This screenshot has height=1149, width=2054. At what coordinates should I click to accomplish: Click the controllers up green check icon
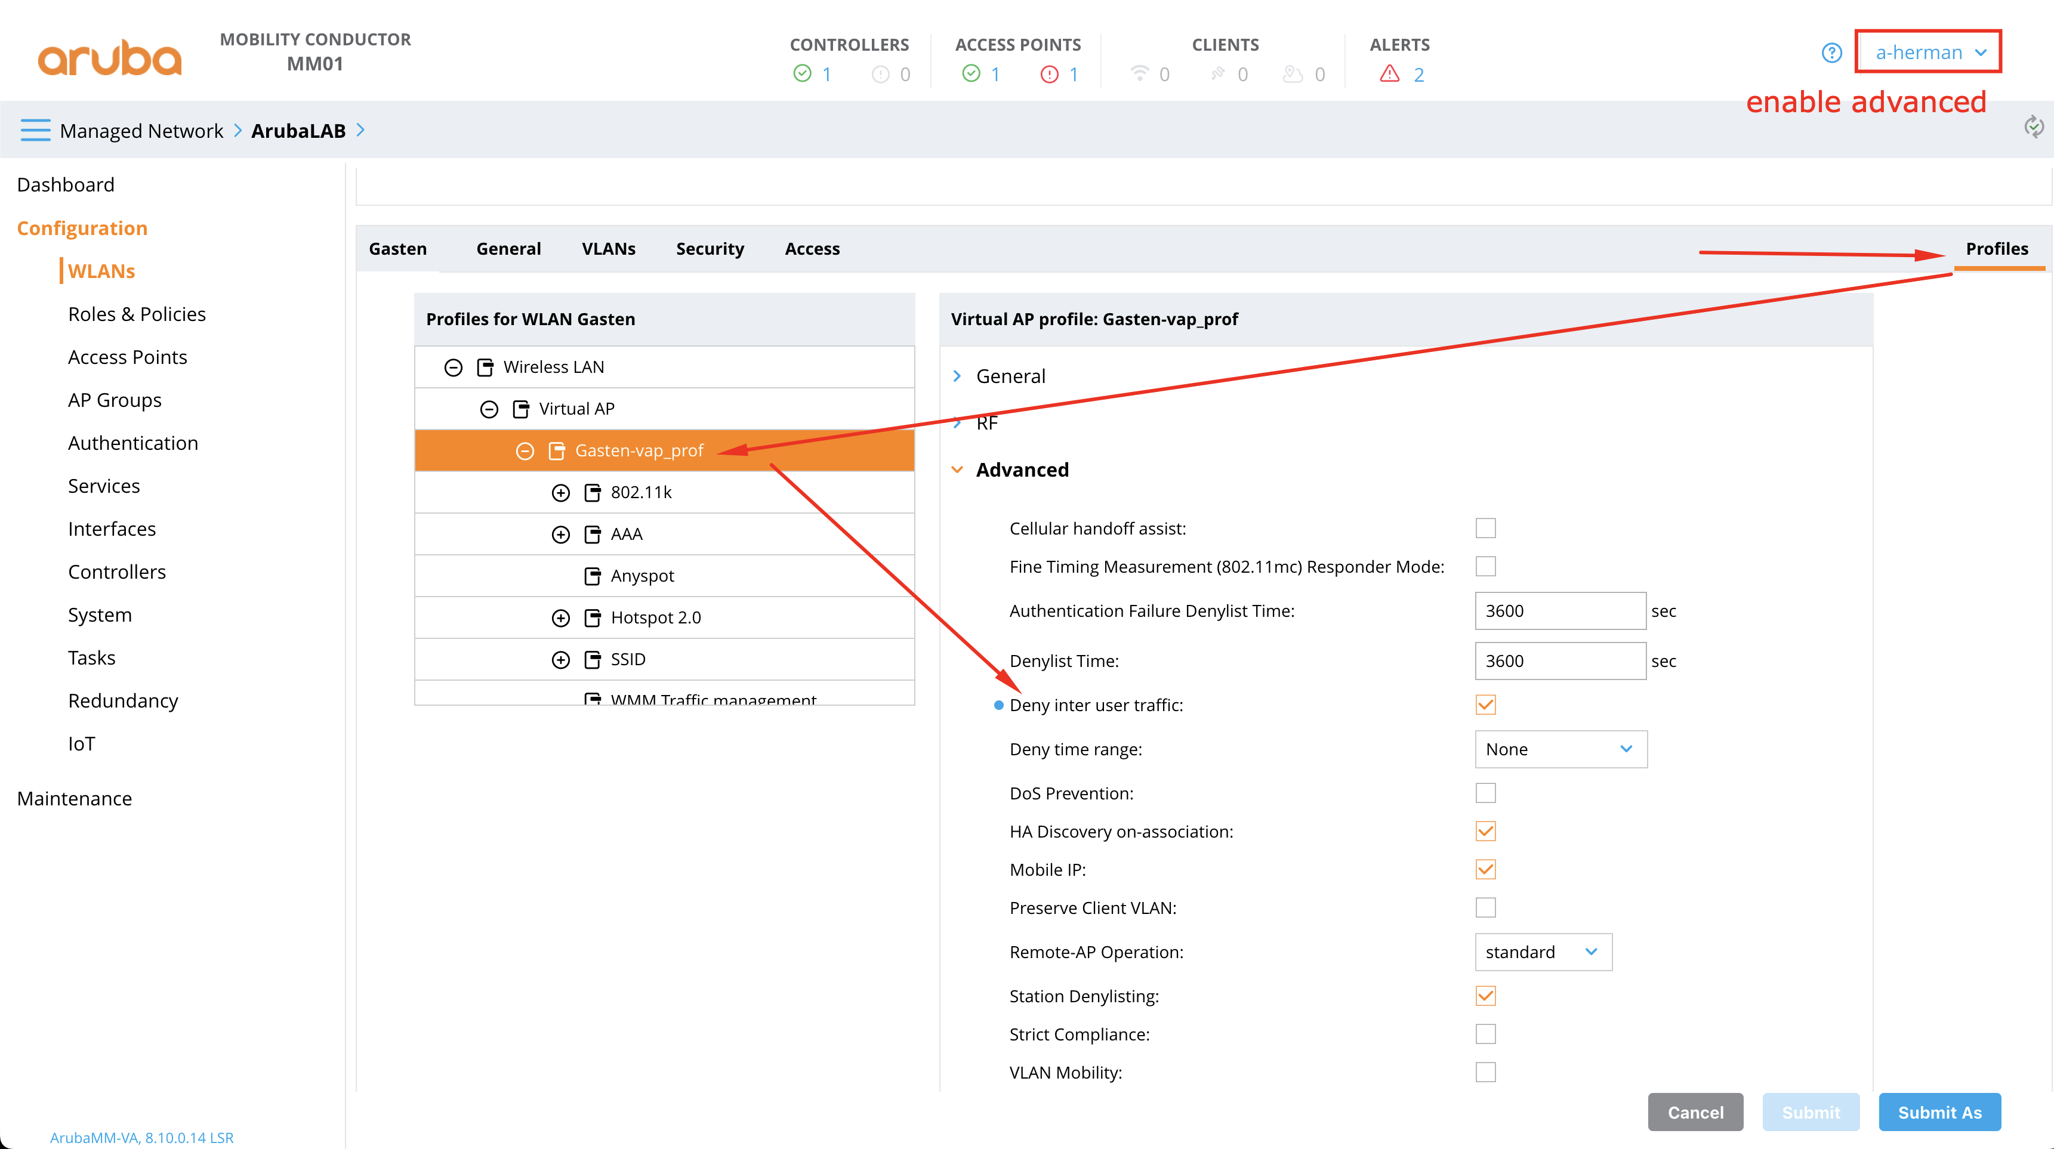click(802, 74)
